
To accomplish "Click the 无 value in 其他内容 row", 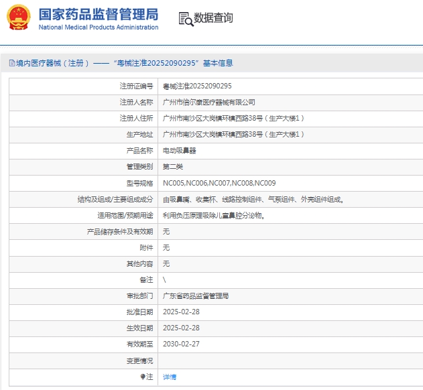I will point(166,264).
